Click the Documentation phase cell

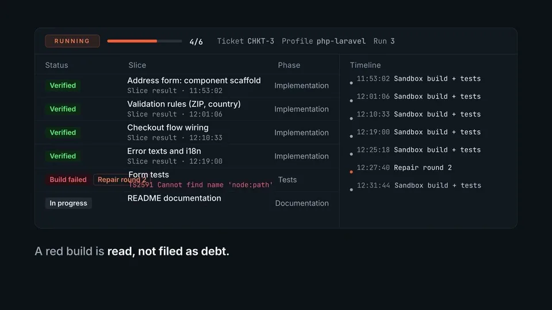point(302,203)
